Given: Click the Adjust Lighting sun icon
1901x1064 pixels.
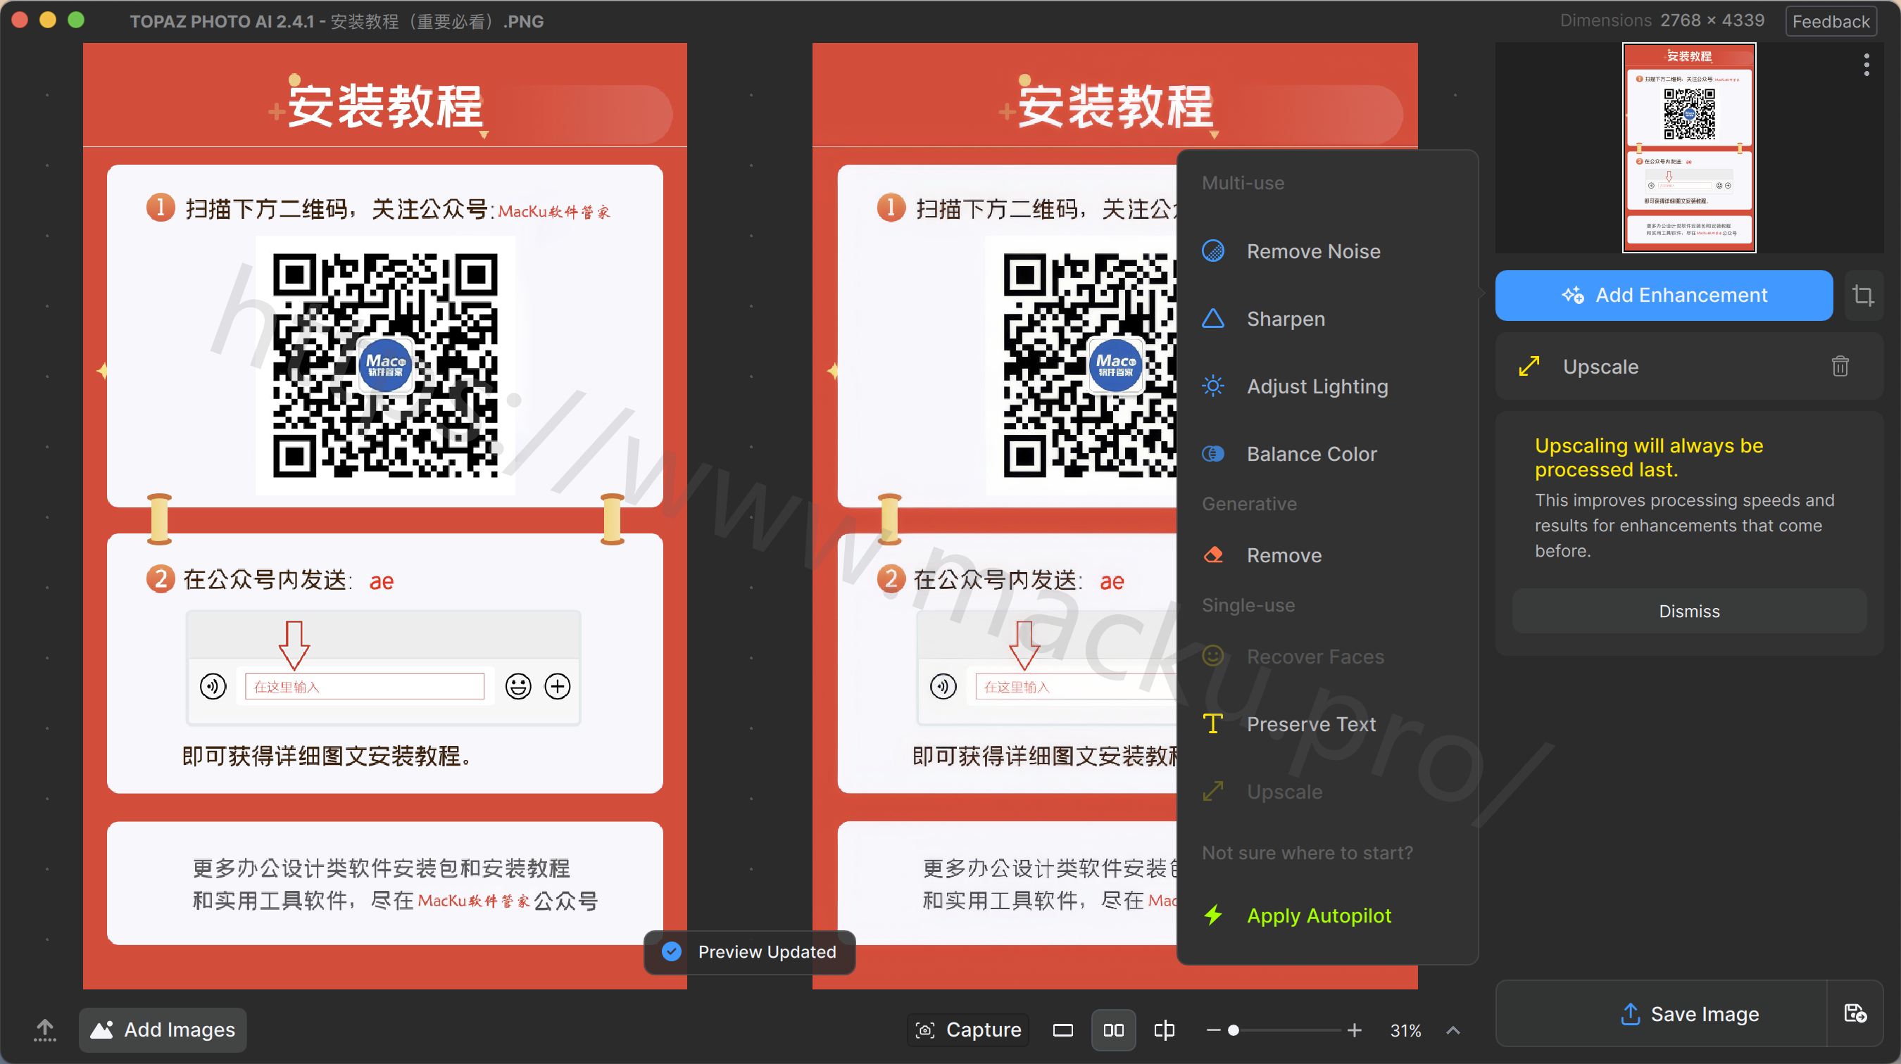Looking at the screenshot, I should (1213, 386).
